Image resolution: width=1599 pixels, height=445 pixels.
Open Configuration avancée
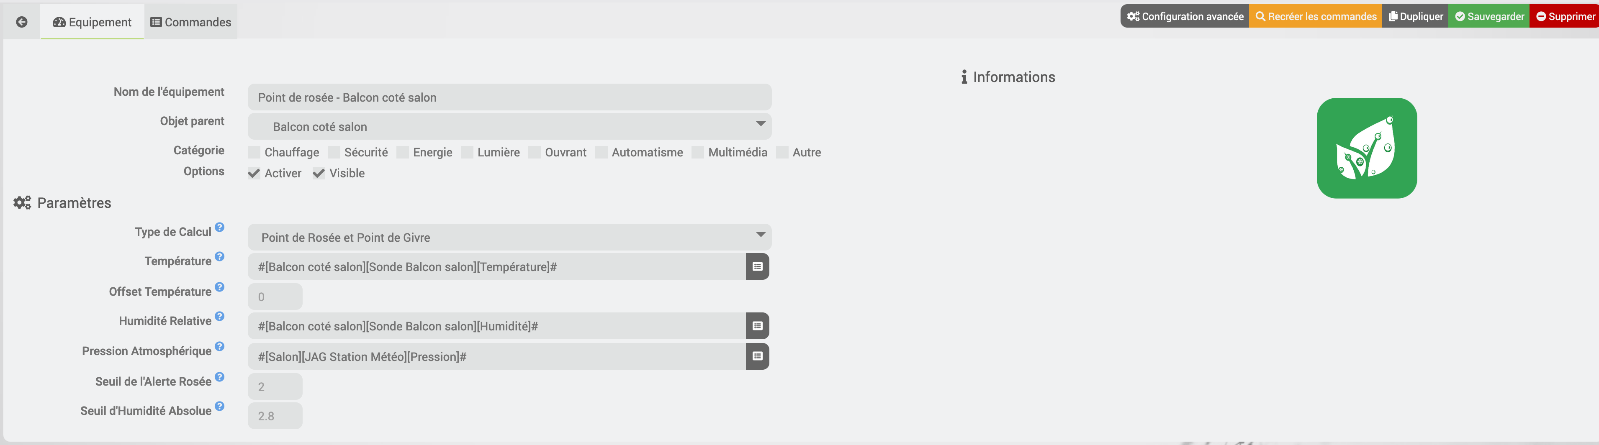pos(1185,16)
